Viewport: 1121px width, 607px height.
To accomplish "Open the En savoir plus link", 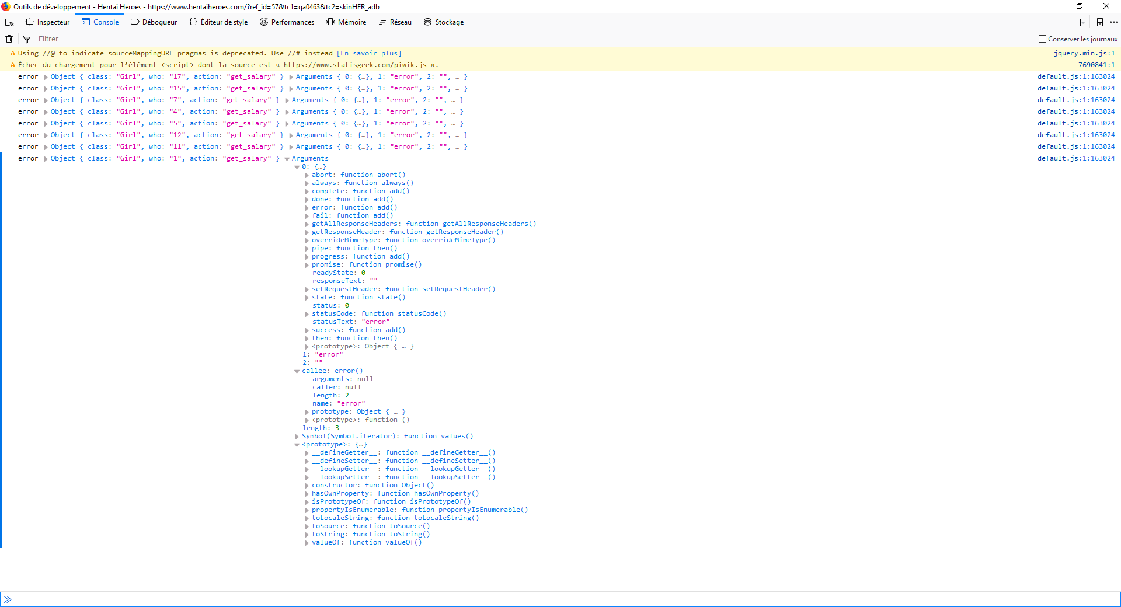I will (369, 53).
